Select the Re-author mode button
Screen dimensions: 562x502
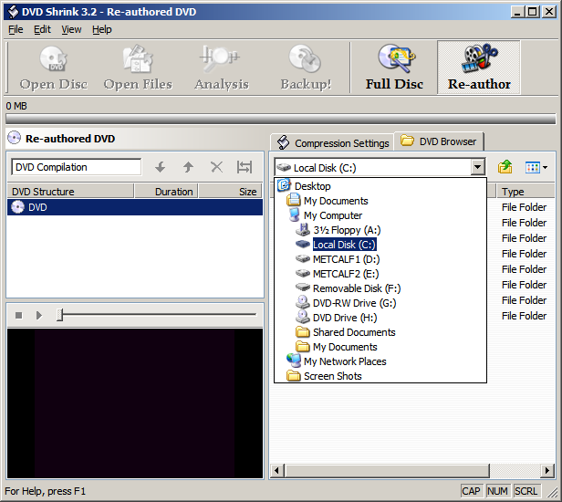[479, 68]
